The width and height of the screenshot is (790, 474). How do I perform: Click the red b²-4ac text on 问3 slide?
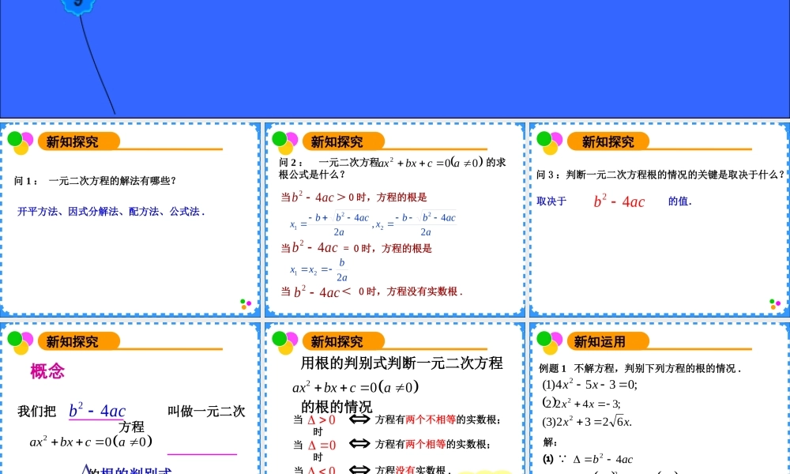pyautogui.click(x=621, y=201)
